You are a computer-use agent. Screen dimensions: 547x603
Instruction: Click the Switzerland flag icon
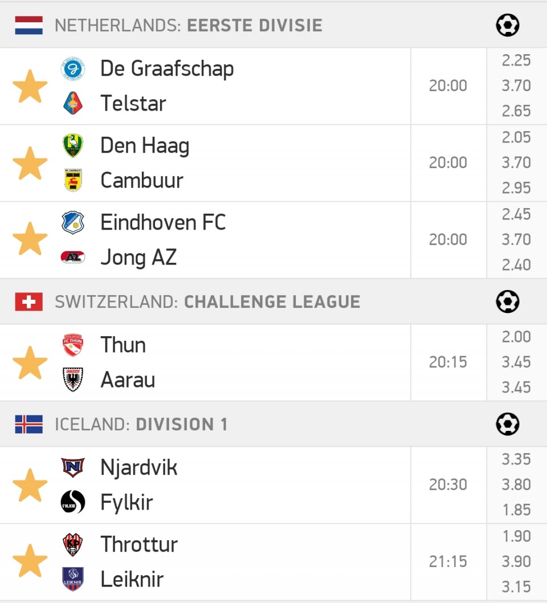pos(29,301)
